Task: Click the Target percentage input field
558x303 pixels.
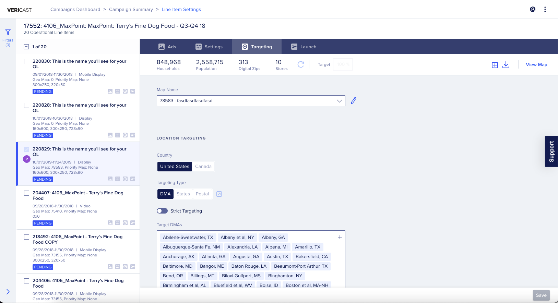Action: [x=343, y=64]
